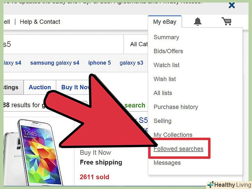This screenshot has width=252, height=189.
Task: Switch to Buy It Now tab
Action: (x=75, y=87)
